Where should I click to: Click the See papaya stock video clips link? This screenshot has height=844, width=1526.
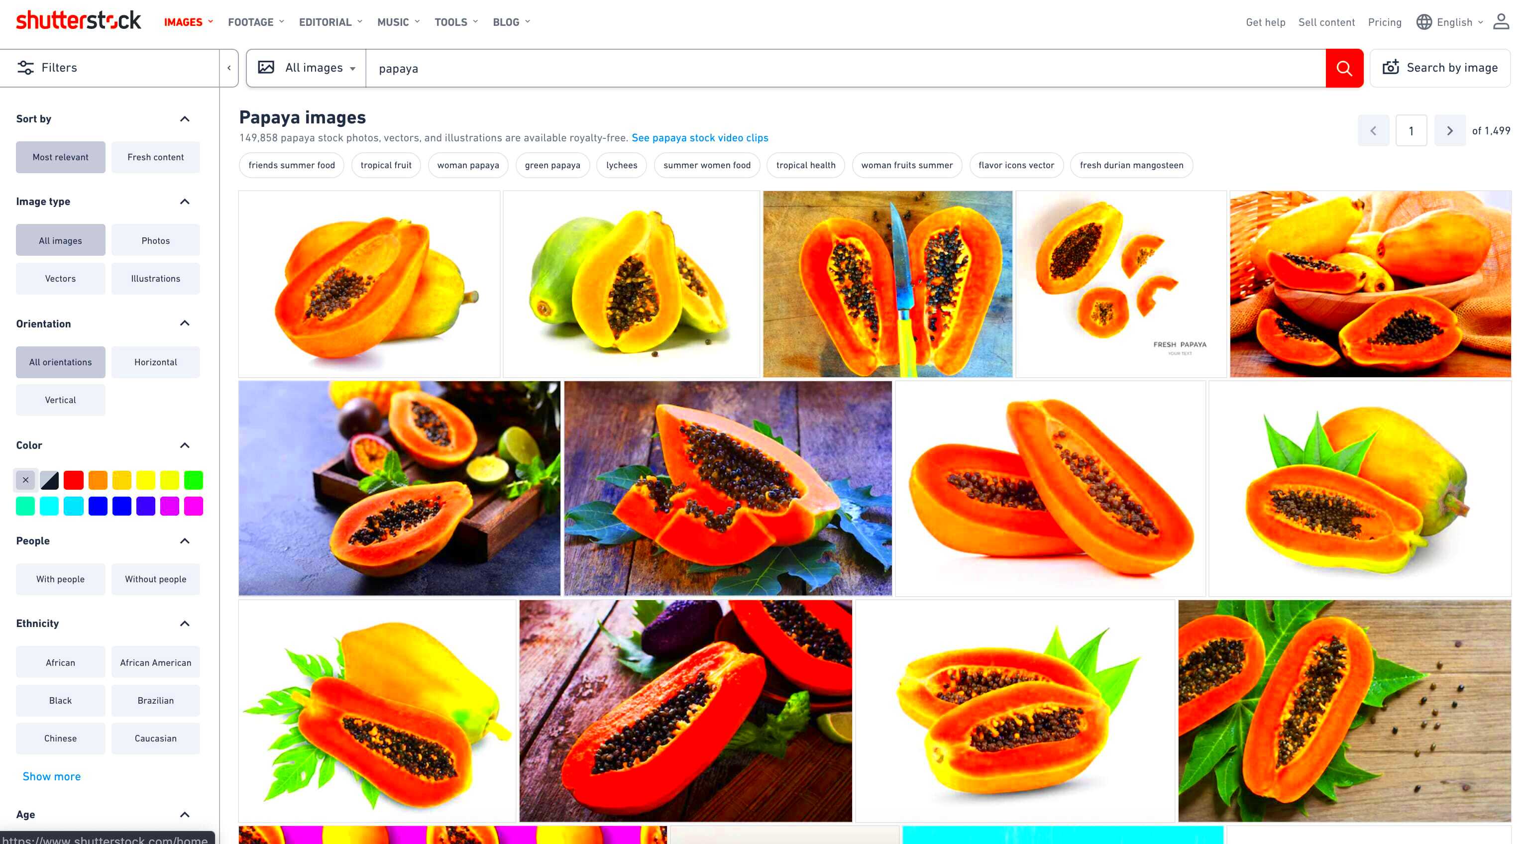point(701,137)
